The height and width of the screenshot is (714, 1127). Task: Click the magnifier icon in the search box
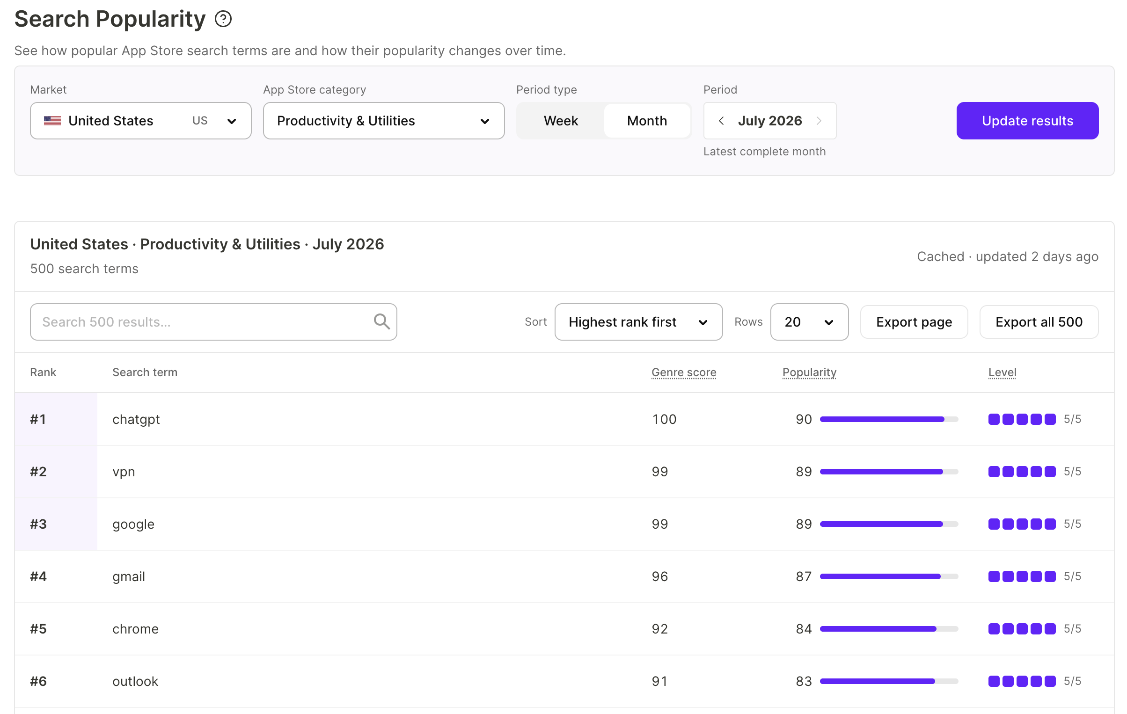tap(381, 321)
